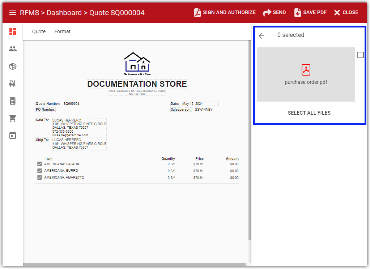Open the calendar icon in sidebar
The height and width of the screenshot is (269, 370).
pyautogui.click(x=13, y=136)
